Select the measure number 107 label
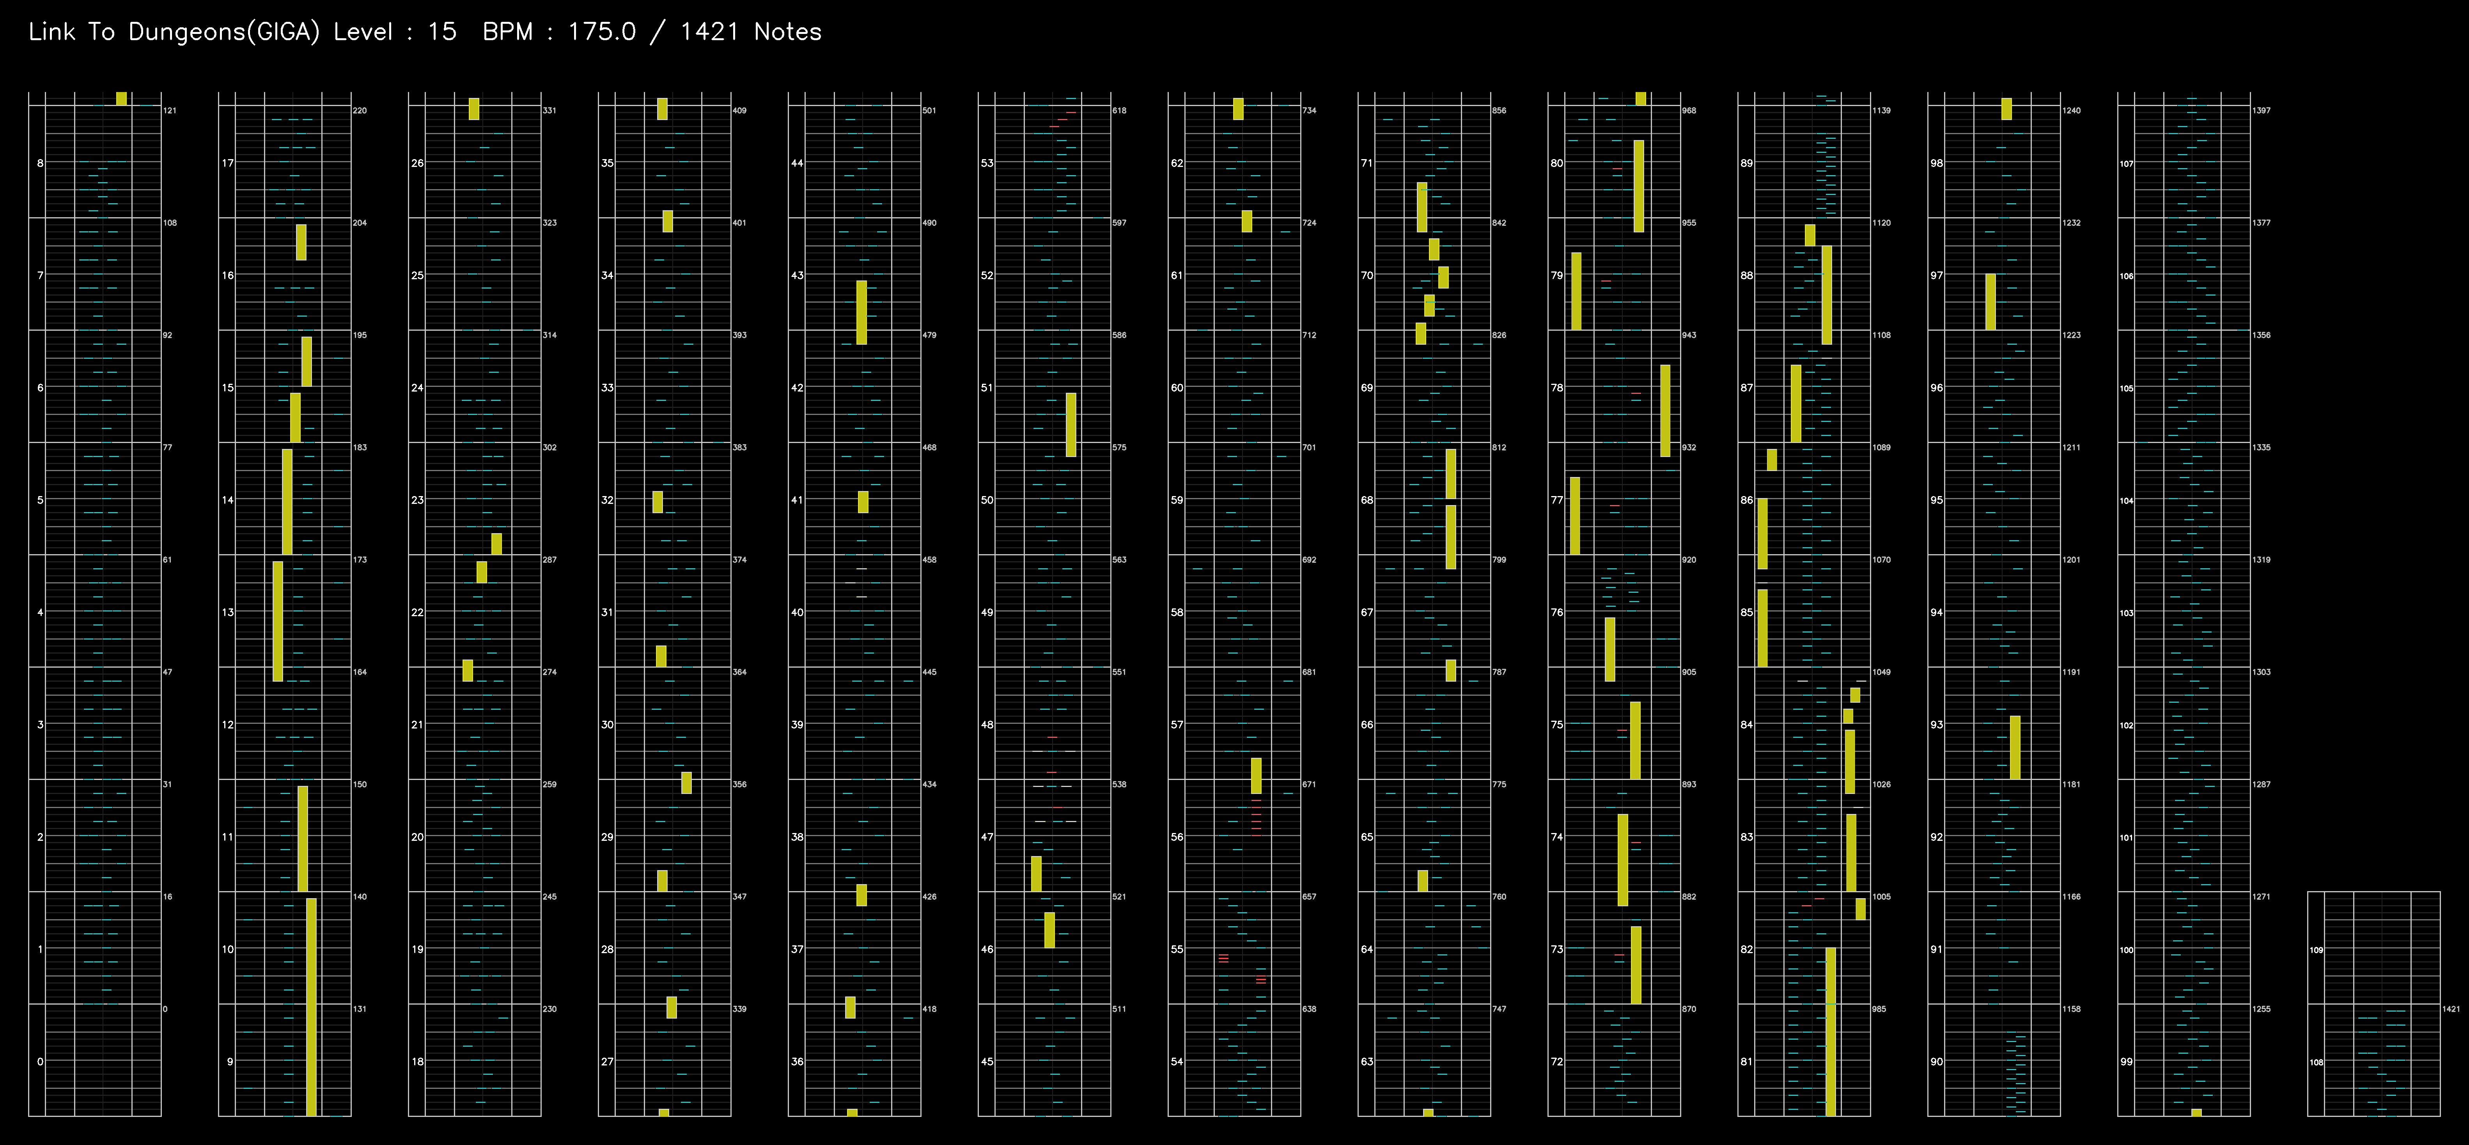The height and width of the screenshot is (1145, 2469). pyautogui.click(x=2127, y=164)
